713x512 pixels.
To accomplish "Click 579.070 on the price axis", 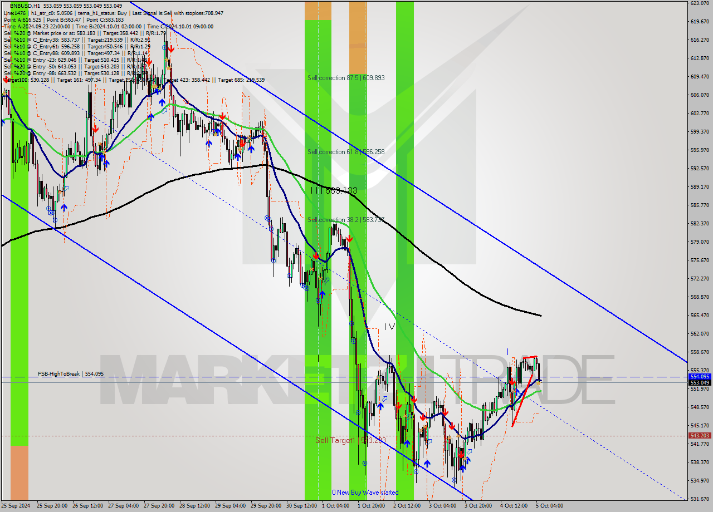I will pos(700,242).
